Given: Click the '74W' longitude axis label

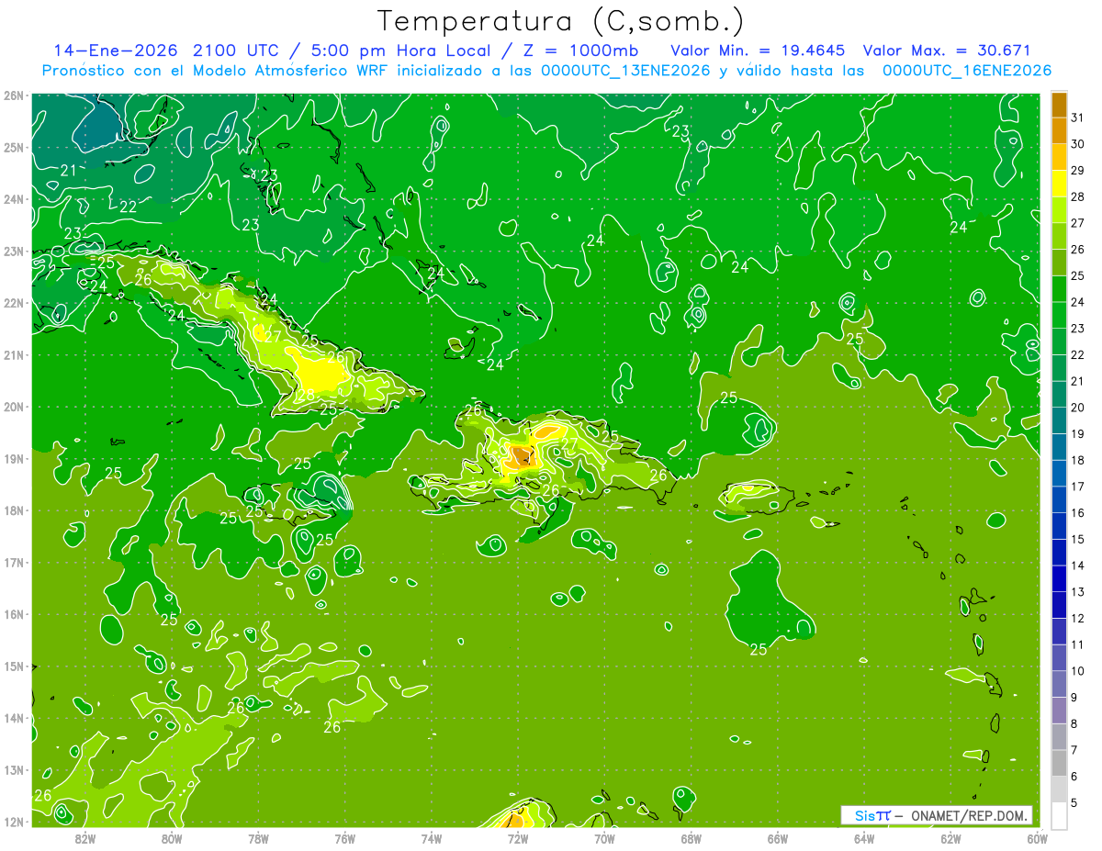Looking at the screenshot, I should pos(431,838).
